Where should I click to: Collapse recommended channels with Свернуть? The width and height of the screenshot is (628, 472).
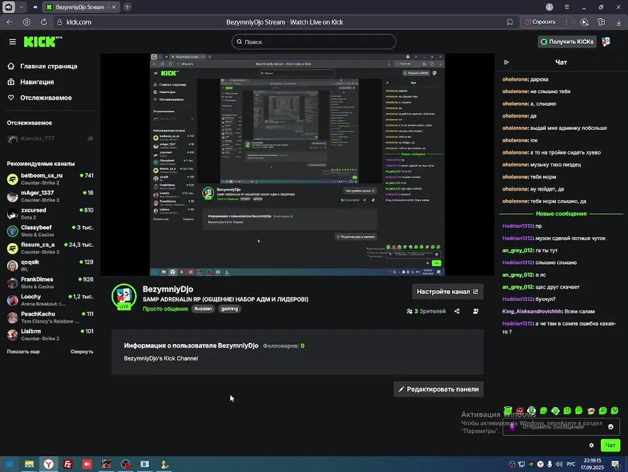(x=82, y=351)
